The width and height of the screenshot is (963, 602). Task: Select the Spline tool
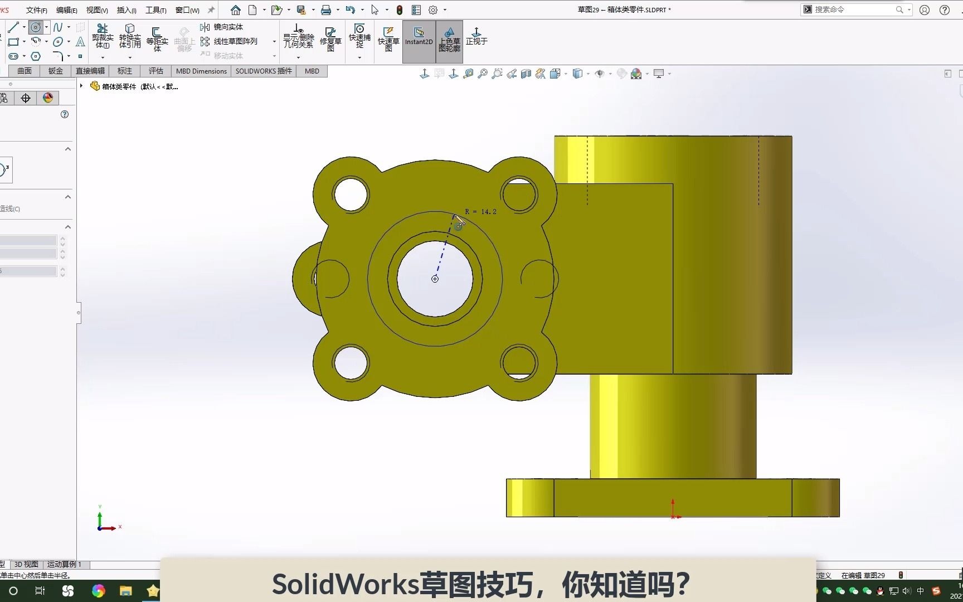58,27
